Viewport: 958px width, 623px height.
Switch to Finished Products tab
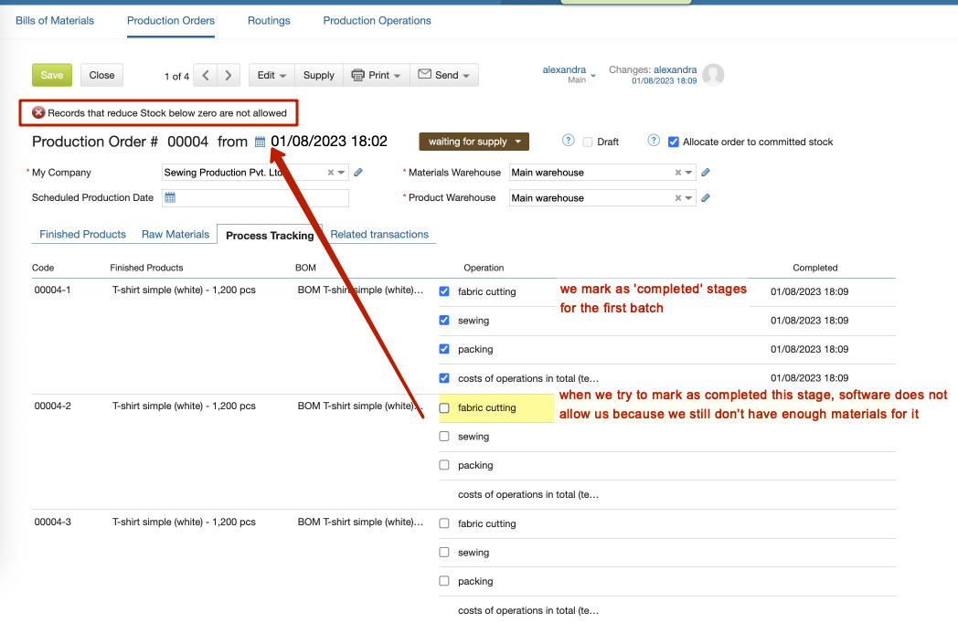click(82, 235)
